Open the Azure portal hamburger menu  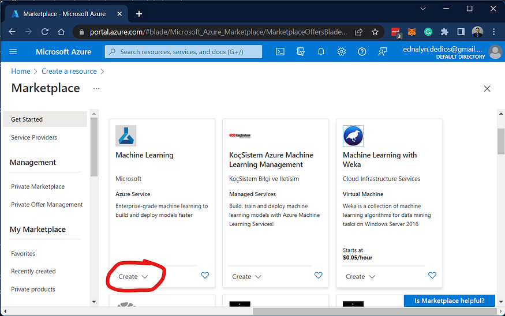(x=13, y=51)
